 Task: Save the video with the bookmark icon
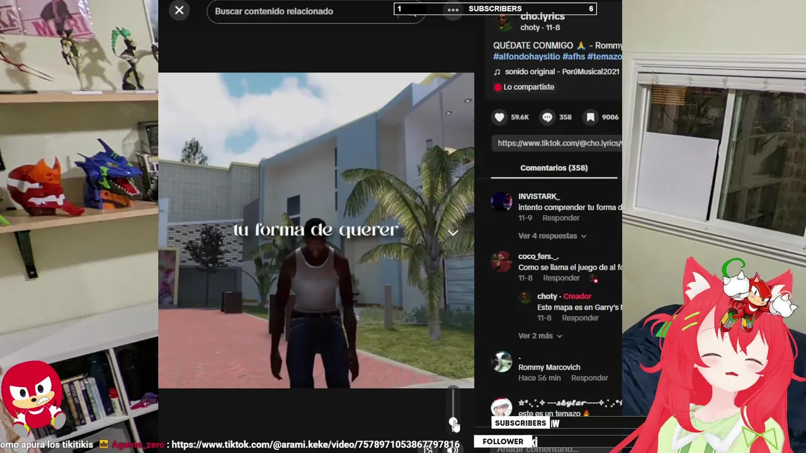coord(590,117)
